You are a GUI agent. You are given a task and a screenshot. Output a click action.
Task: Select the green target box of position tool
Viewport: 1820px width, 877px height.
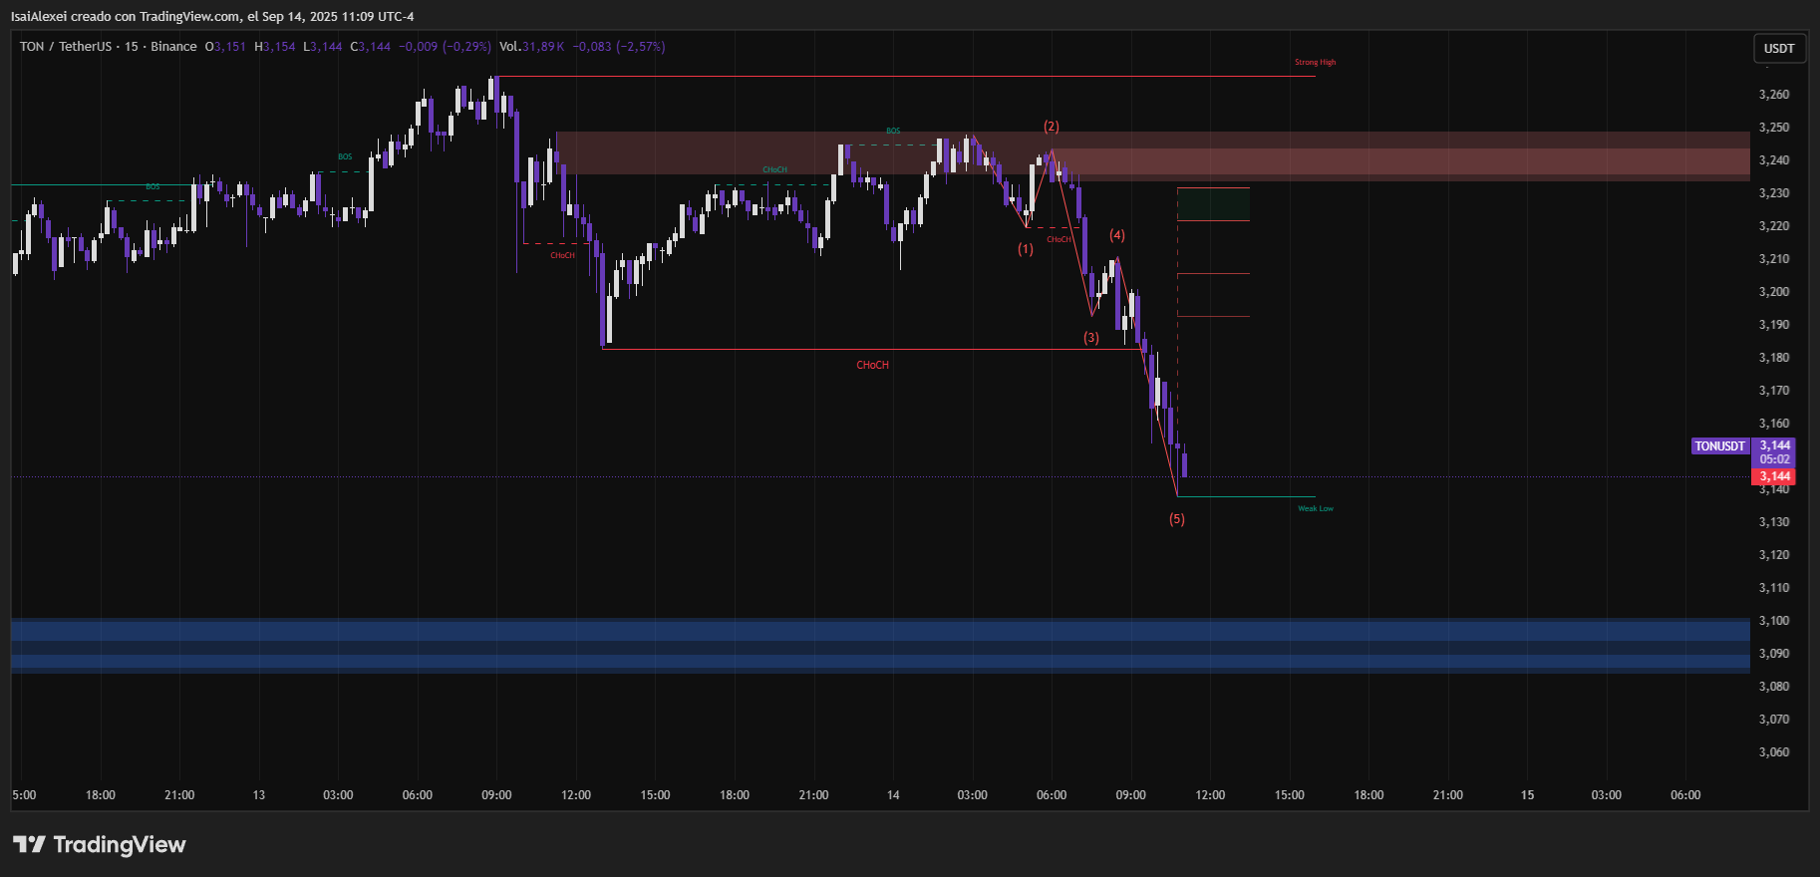(x=1213, y=204)
